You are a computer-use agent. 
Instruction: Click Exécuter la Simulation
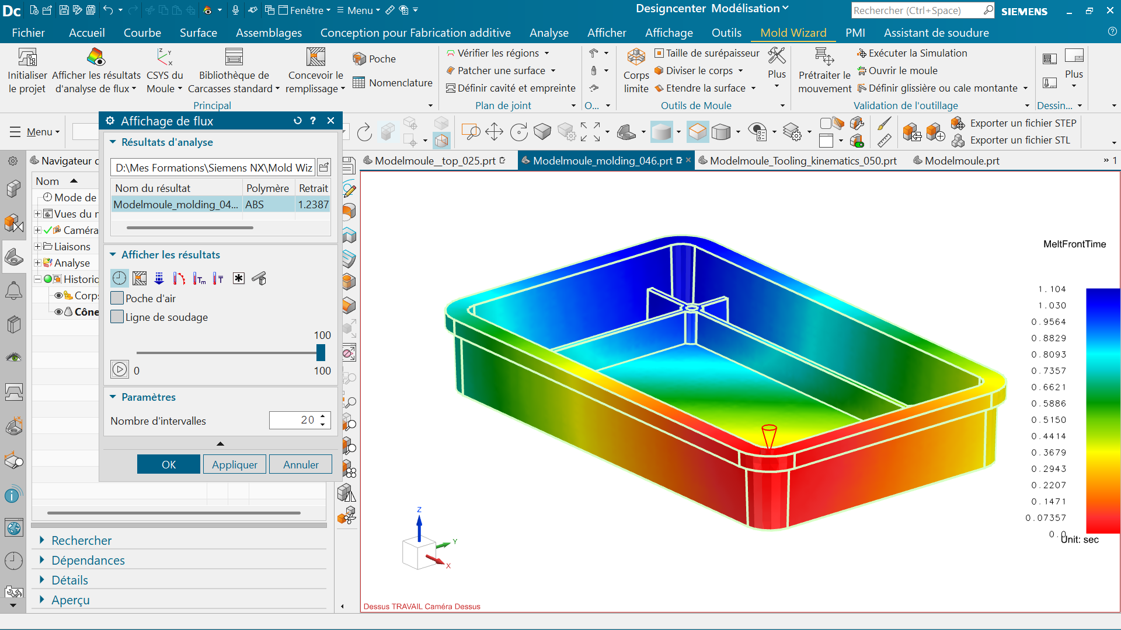(912, 53)
